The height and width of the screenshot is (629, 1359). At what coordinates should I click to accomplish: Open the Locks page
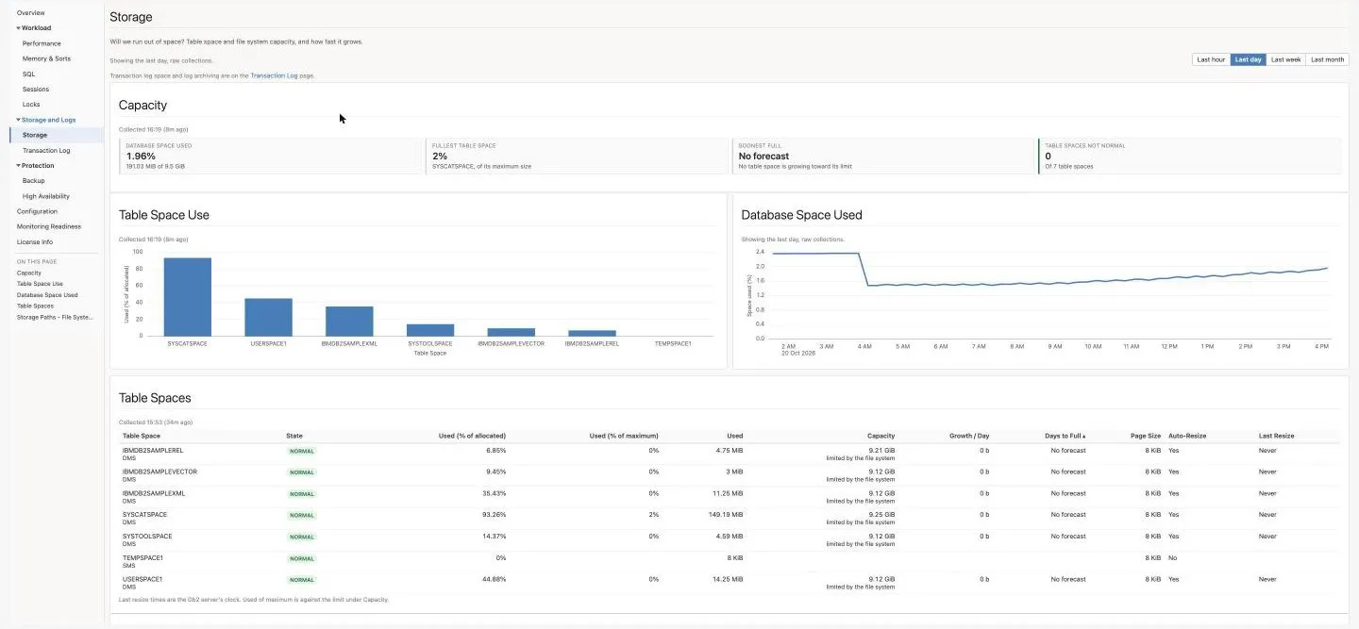pyautogui.click(x=31, y=105)
